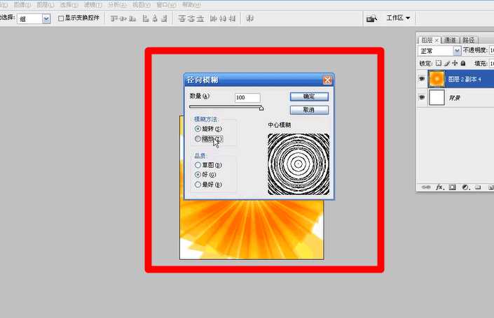Add a layer mask using the mask icon
The width and height of the screenshot is (494, 318).
tap(453, 187)
